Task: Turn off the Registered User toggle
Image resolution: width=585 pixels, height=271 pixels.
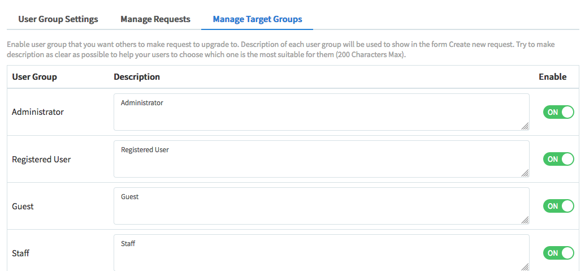Action: 558,159
